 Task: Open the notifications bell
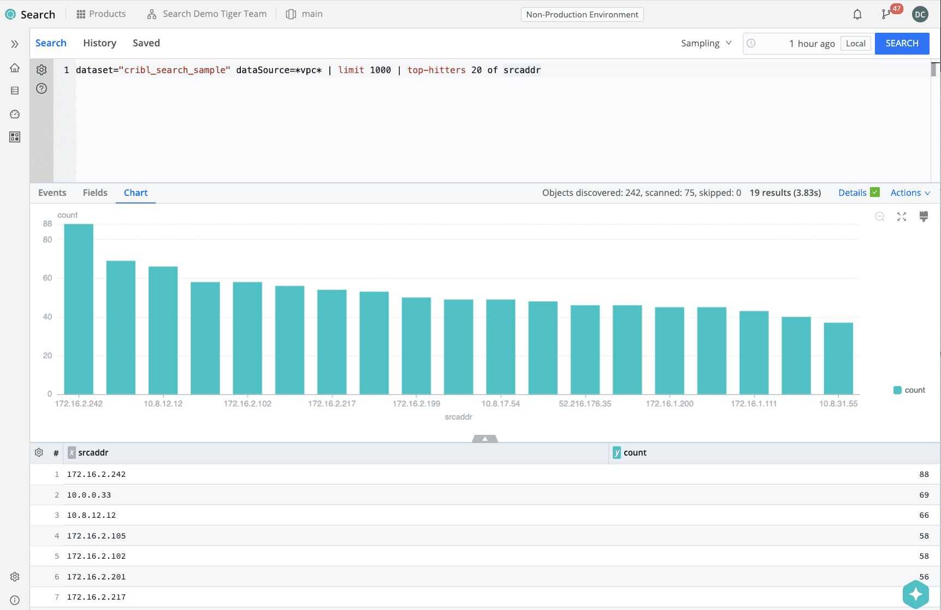click(x=857, y=14)
